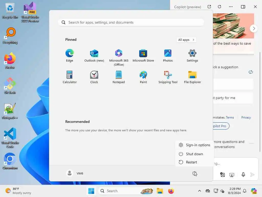Click Copilot send message arrow
Image resolution: width=262 pixels, height=197 pixels.
tap(252, 175)
